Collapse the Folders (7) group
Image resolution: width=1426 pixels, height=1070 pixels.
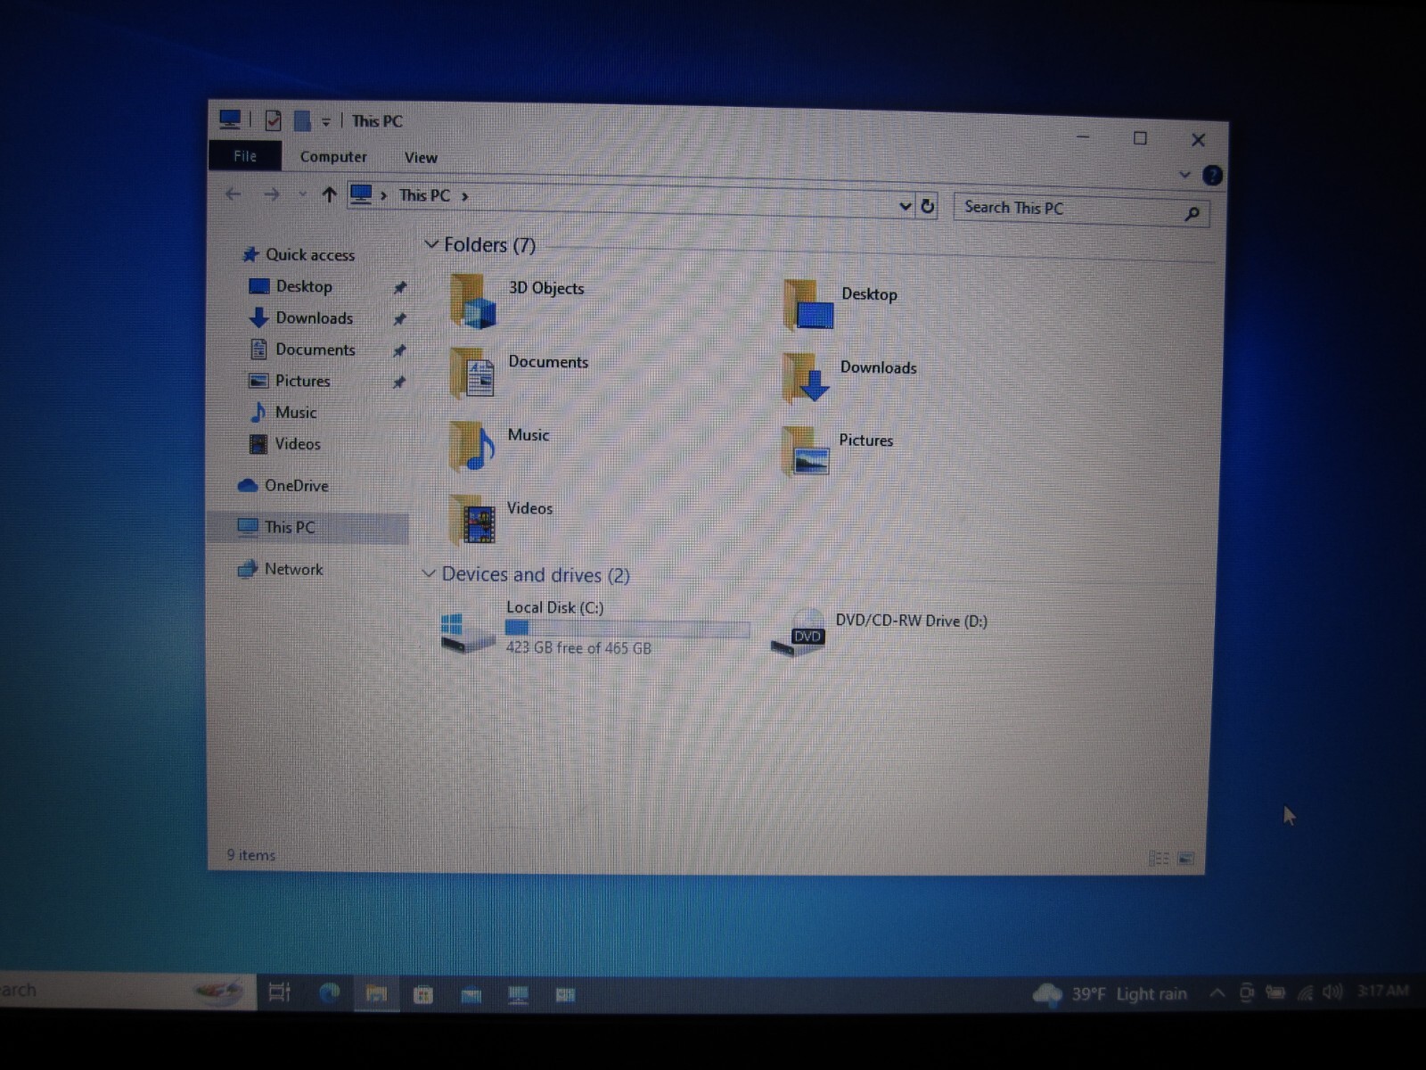coord(431,243)
